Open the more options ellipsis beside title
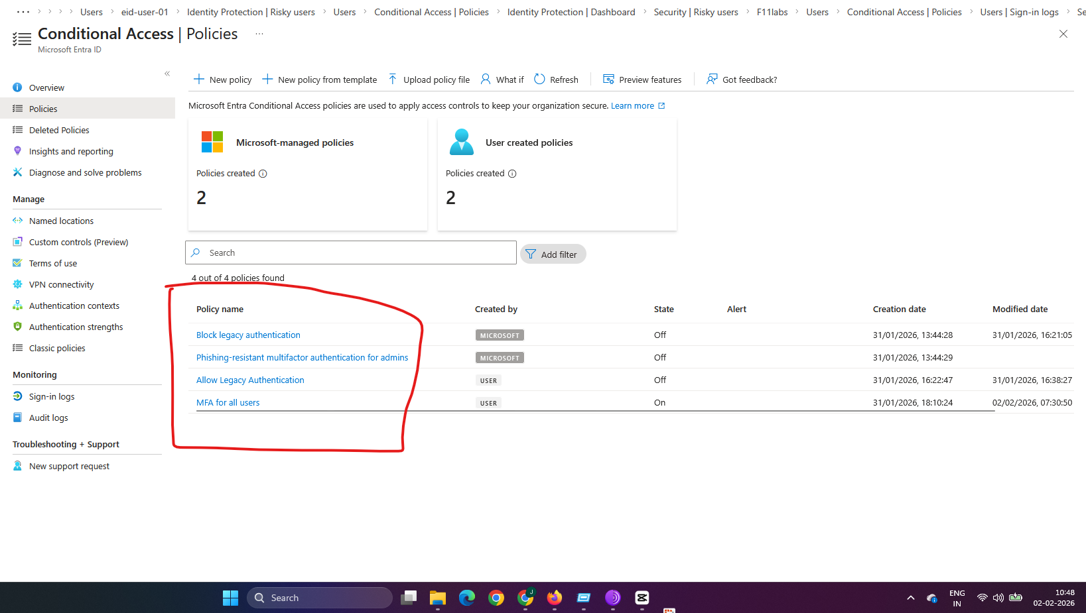Image resolution: width=1086 pixels, height=613 pixels. [259, 34]
